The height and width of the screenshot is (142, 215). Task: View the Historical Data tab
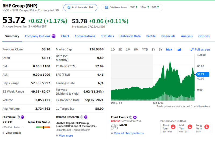point(130,36)
